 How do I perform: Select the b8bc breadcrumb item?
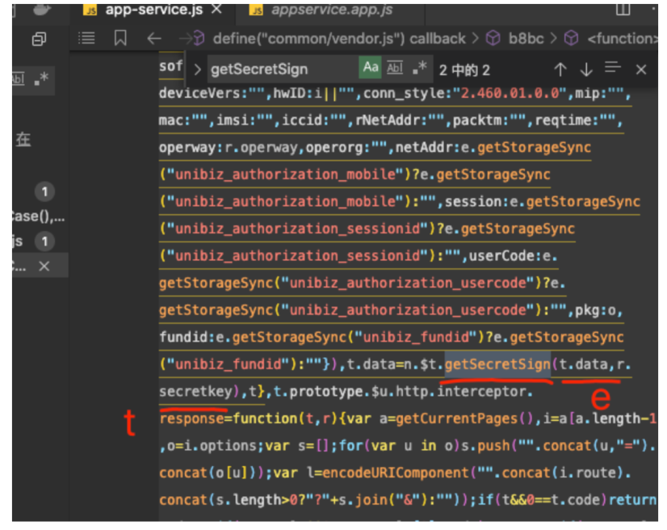(526, 39)
